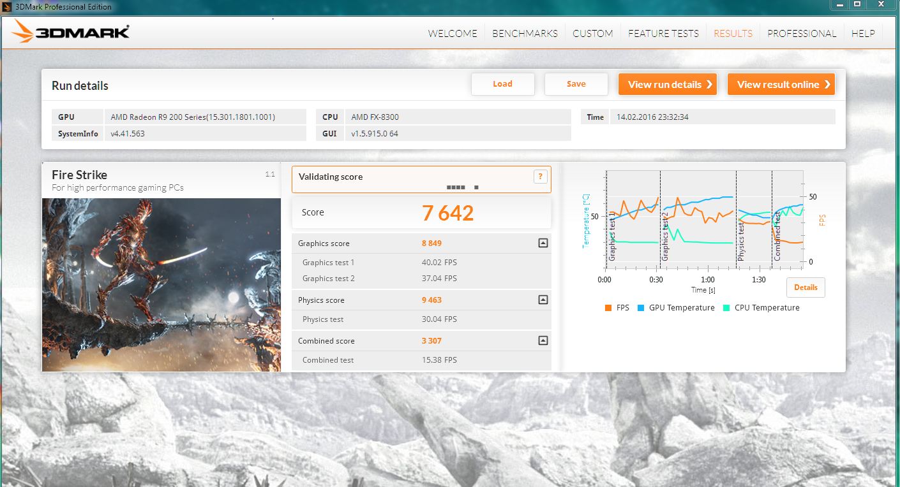Click the GUI version v1.5.915.0 64

(375, 134)
